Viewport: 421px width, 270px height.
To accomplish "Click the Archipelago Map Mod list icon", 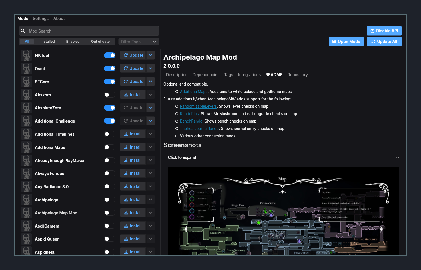I will pos(26,213).
